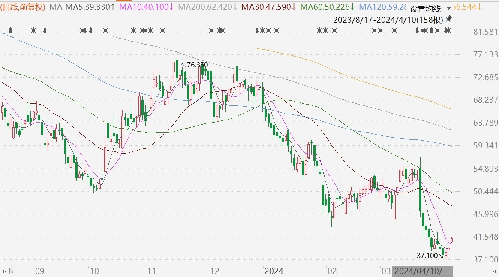Click the 37.100 low price annotation

pyautogui.click(x=427, y=256)
